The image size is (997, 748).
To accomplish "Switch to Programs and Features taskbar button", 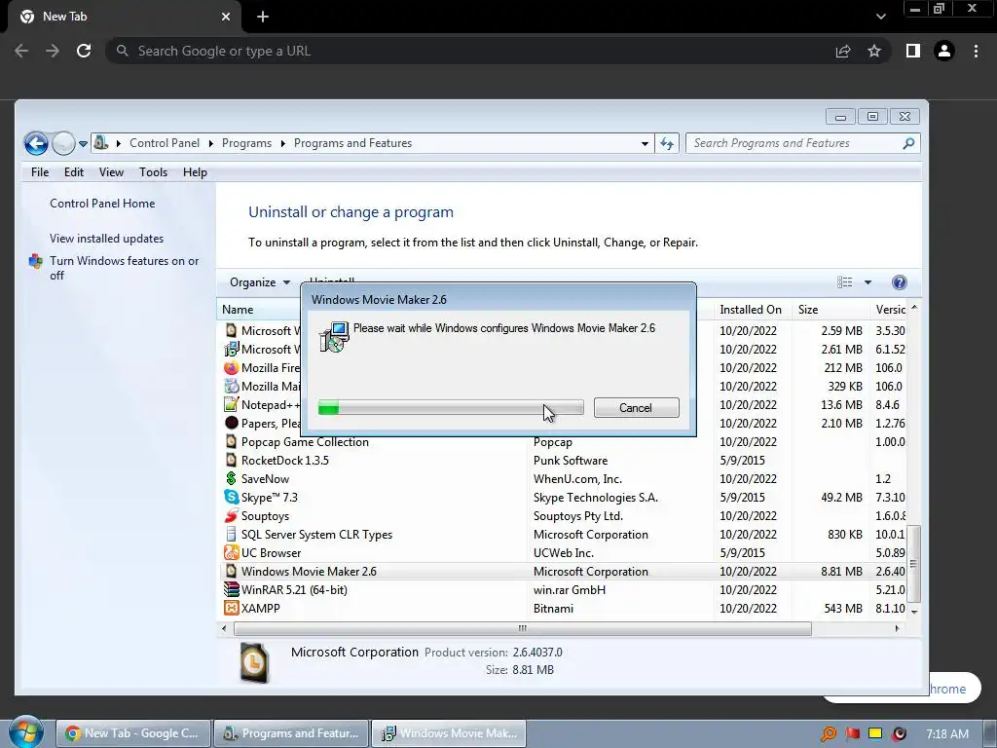I will (290, 733).
